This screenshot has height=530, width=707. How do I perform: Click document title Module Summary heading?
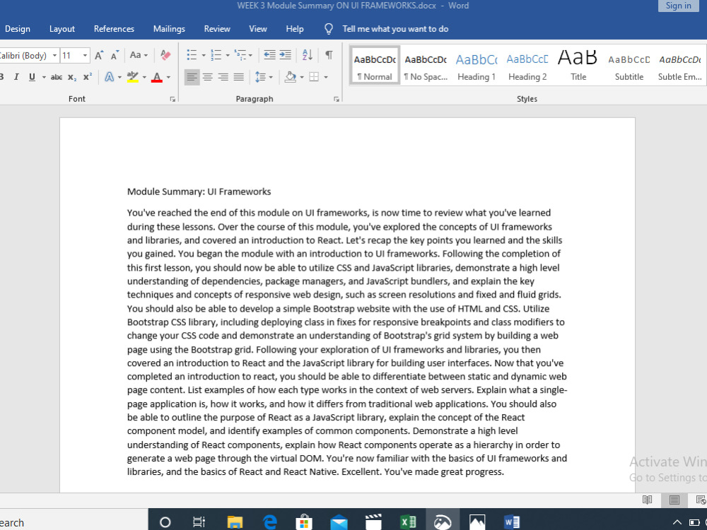pyautogui.click(x=199, y=192)
